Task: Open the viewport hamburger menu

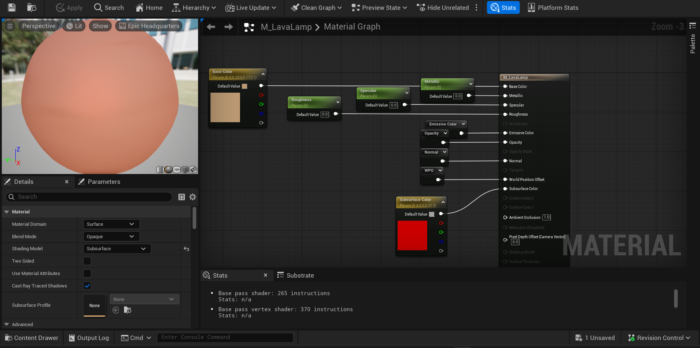Action: tap(10, 26)
